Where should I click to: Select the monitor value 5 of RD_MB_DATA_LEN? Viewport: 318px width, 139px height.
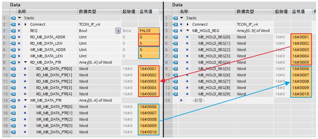pyautogui.click(x=149, y=43)
